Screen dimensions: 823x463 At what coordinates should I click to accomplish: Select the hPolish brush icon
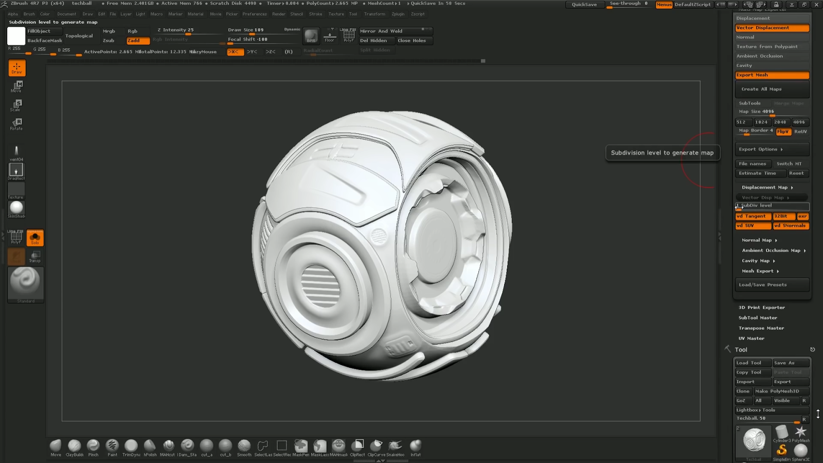click(x=150, y=446)
